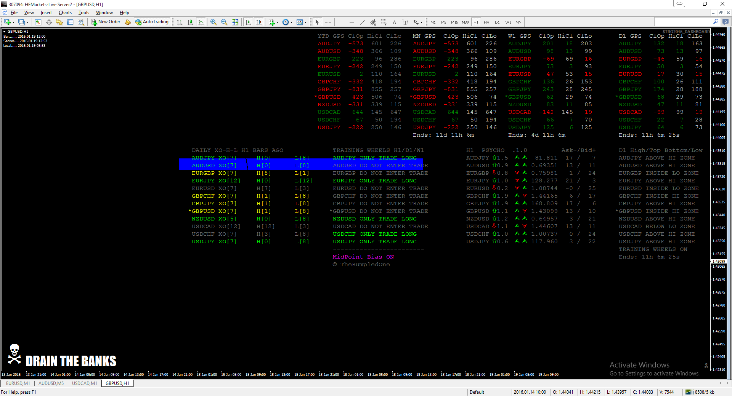
Task: Expand the indicators list dropdown
Action: click(x=277, y=22)
